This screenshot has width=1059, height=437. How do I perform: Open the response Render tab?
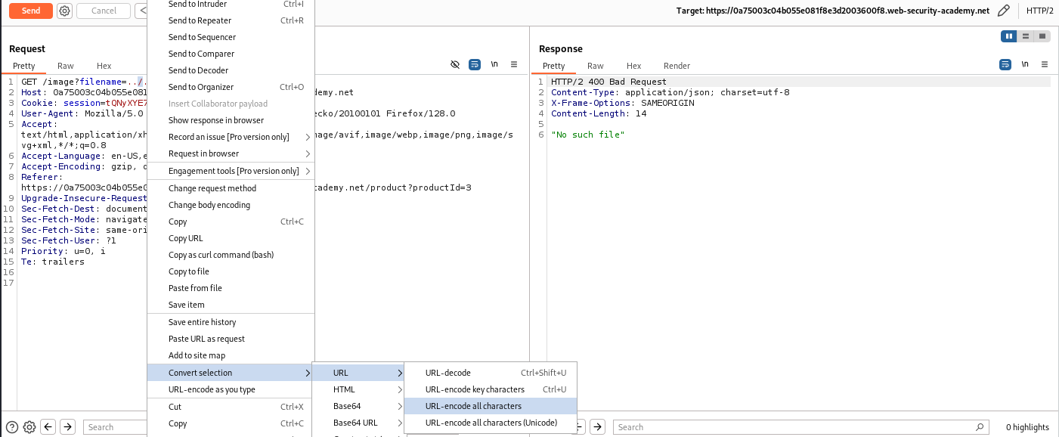click(x=677, y=66)
